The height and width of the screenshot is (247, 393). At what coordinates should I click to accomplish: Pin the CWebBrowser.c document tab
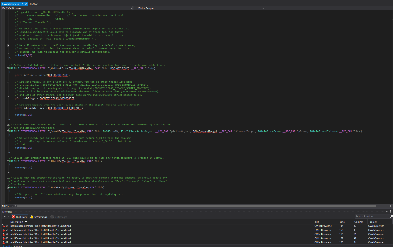[x=22, y=3]
